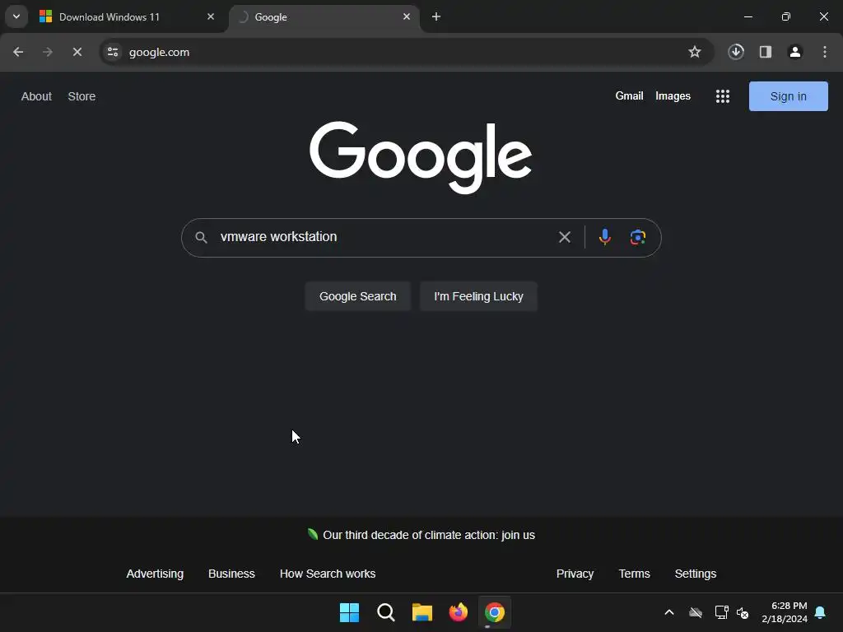Launch Firefox from the taskbar
The height and width of the screenshot is (632, 843).
tap(459, 612)
